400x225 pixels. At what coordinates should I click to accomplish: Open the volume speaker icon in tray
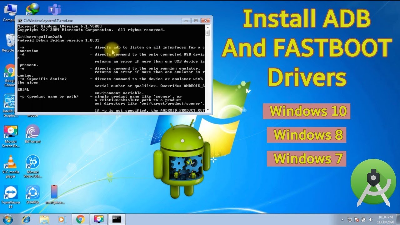coord(371,220)
